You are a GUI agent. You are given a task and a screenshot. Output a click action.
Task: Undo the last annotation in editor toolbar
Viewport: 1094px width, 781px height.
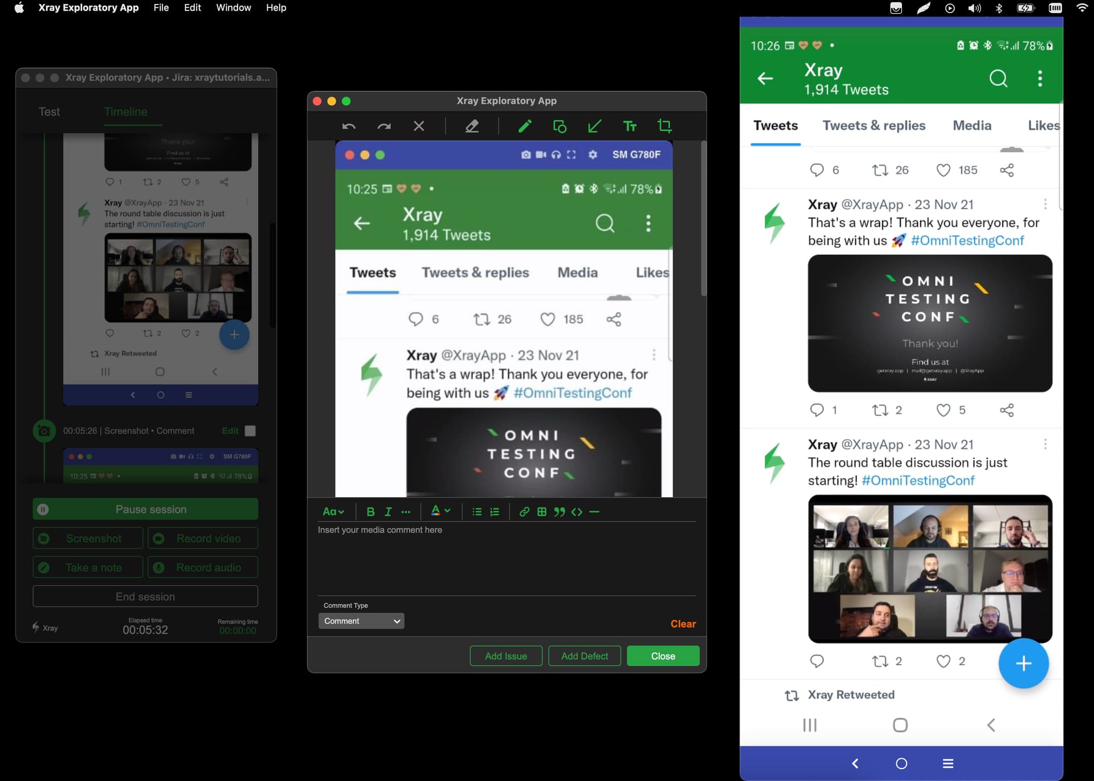[349, 126]
